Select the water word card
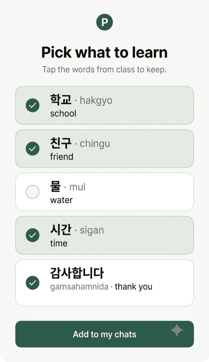The height and width of the screenshot is (362, 209). pos(104,192)
